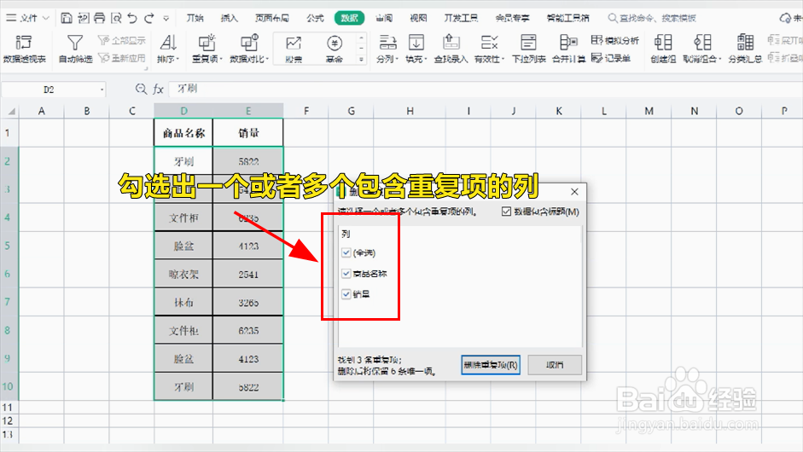Click the select-all corner of the sheet
This screenshot has width=803, height=452.
point(9,111)
